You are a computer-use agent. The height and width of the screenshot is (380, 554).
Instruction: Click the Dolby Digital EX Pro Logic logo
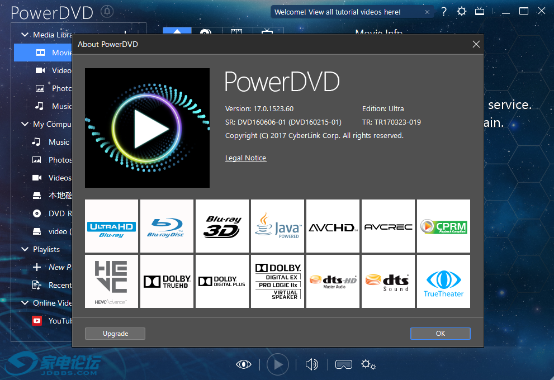(277, 282)
